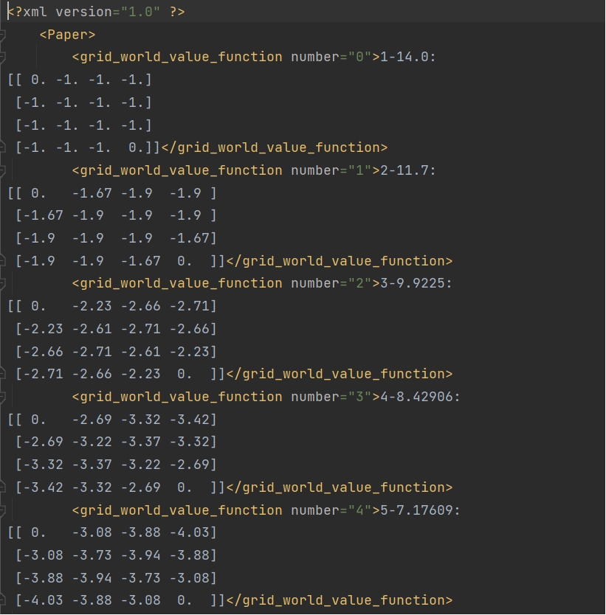Collapse grid_world_value_function number 4 fold marker
606x615 pixels.
click(x=3, y=510)
